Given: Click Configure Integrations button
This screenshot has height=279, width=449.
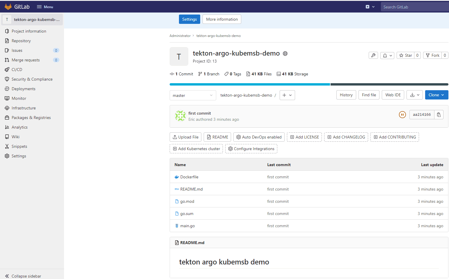Looking at the screenshot, I should (251, 149).
